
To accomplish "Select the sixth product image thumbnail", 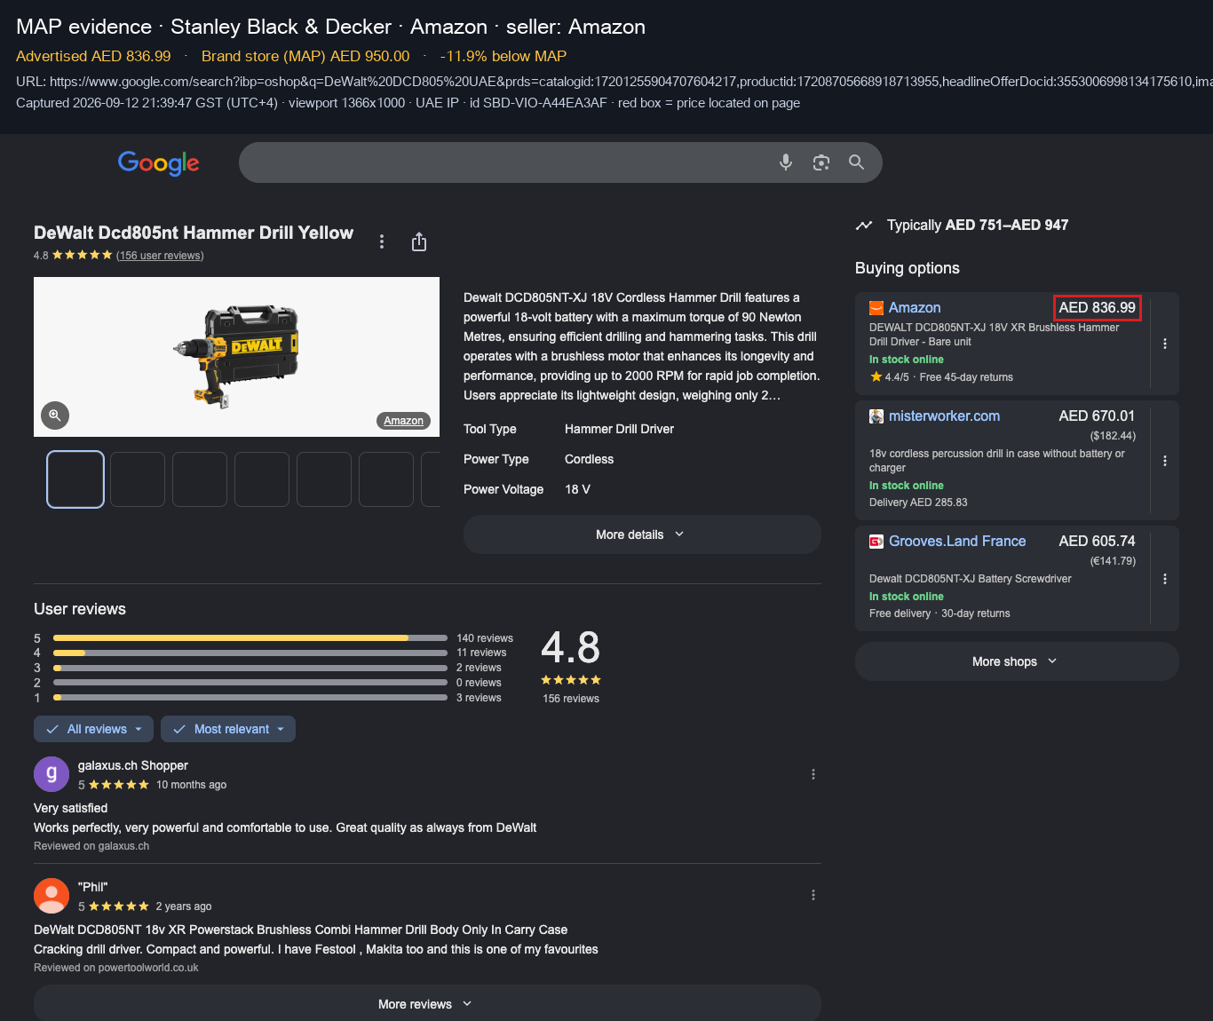I will pyautogui.click(x=386, y=479).
